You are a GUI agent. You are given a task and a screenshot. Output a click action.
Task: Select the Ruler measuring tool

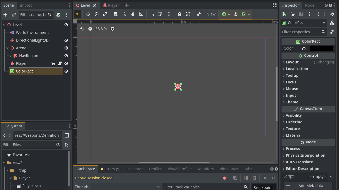coord(141,14)
